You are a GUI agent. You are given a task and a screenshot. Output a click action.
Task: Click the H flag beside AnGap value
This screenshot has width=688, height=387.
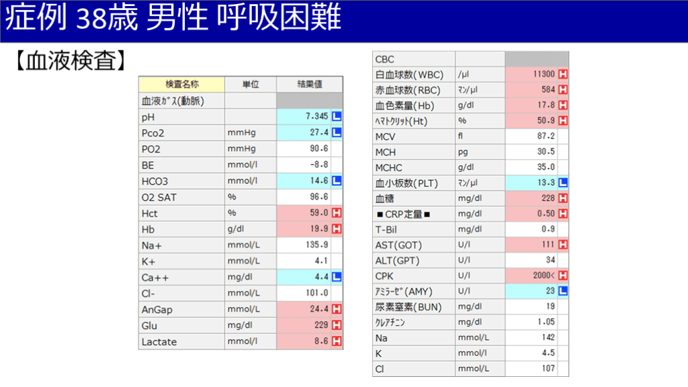(337, 310)
